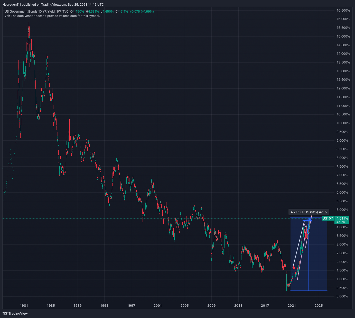Click the 4.000% price axis label
355x318 pixels.
[342, 227]
